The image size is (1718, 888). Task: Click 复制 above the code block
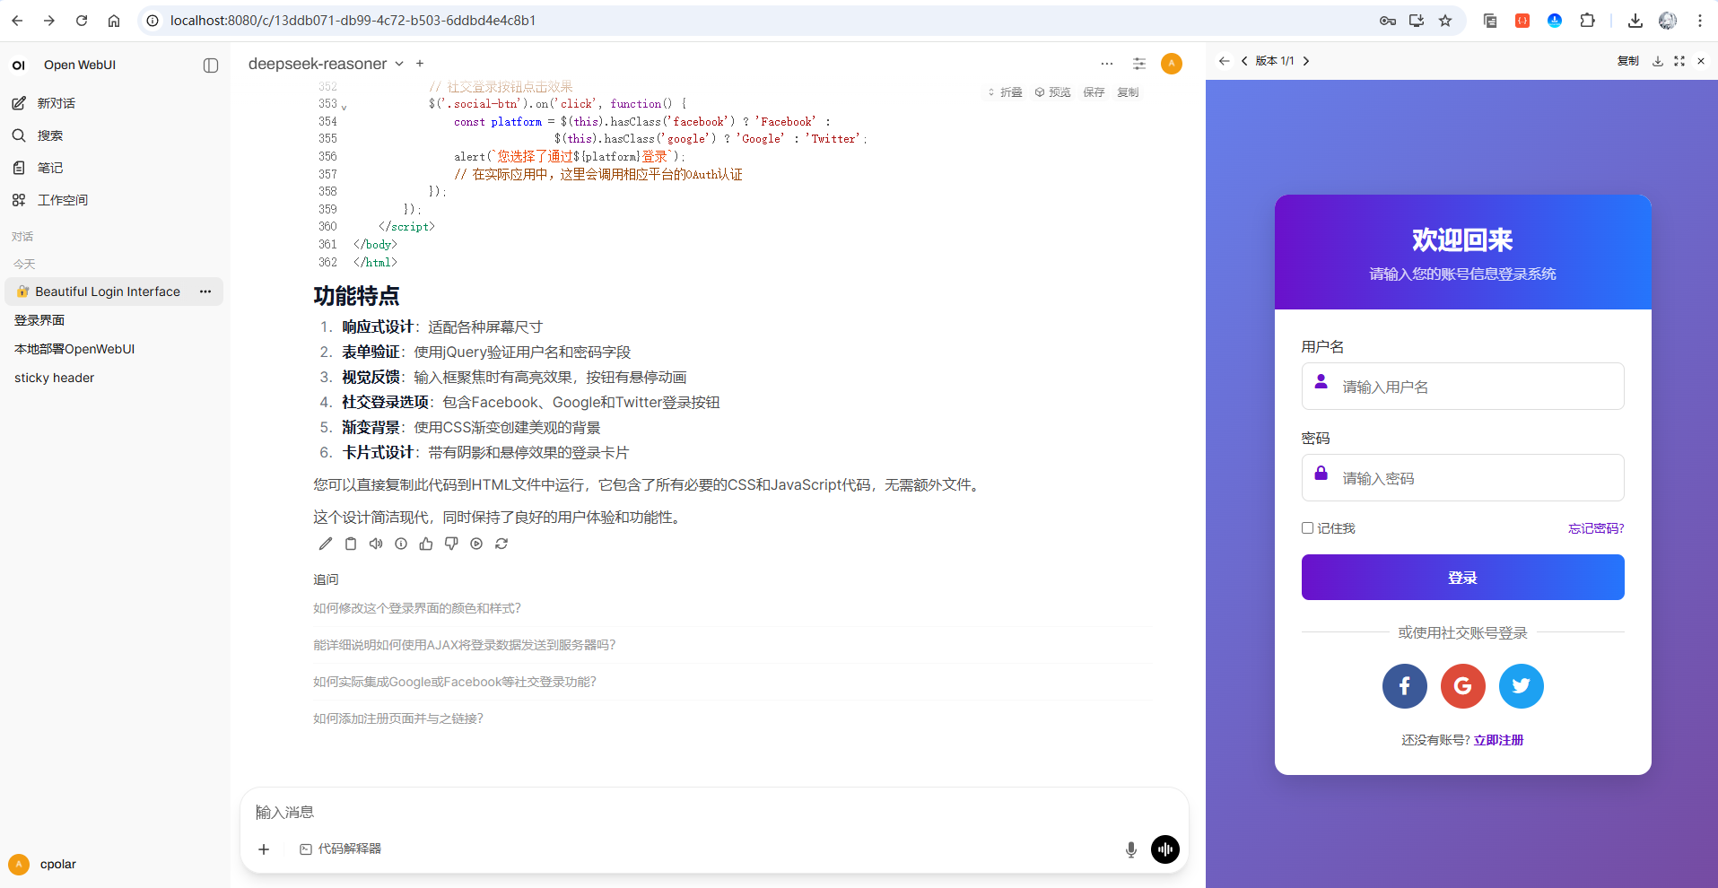point(1128,92)
